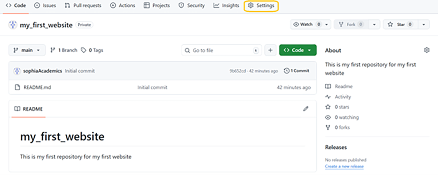Fork the repository
Screen dimensions: 438x175
[351, 24]
